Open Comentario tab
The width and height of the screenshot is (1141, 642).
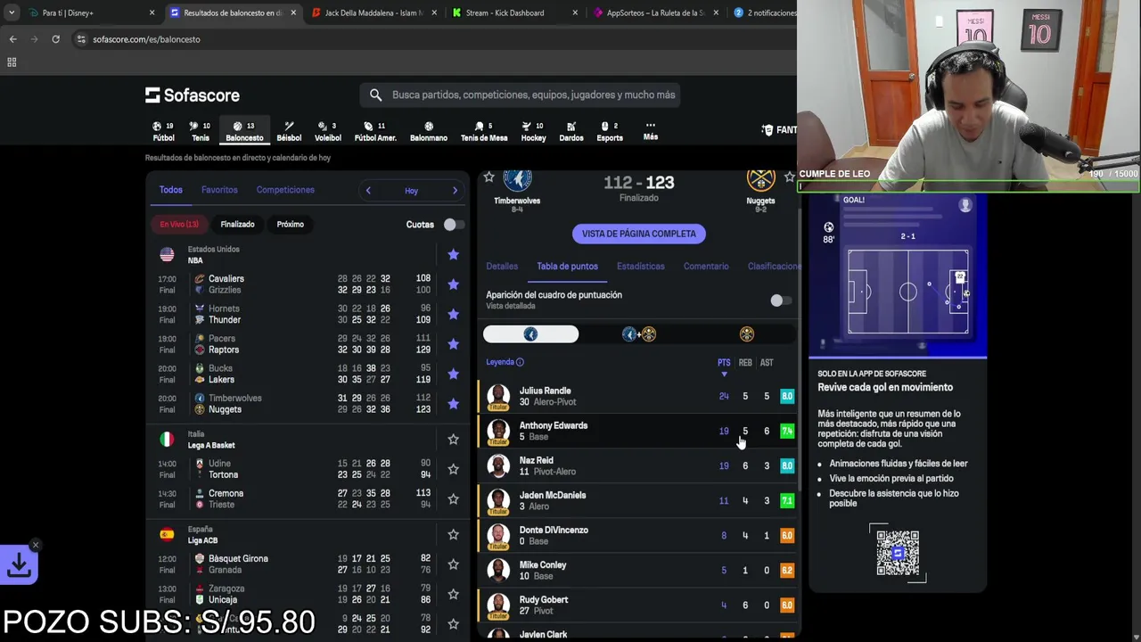706,267
